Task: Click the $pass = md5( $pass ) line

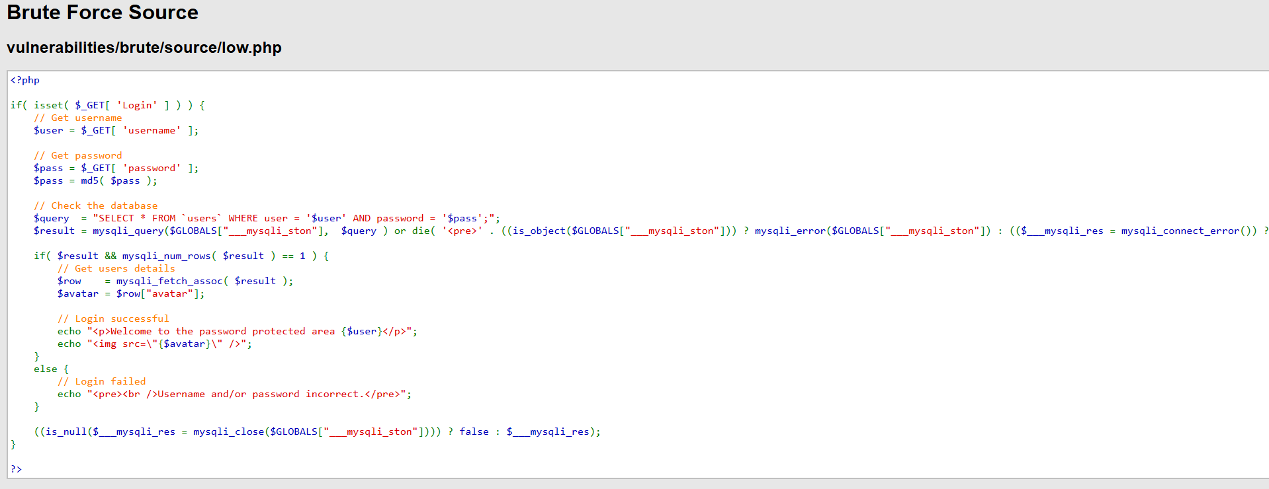Action: (95, 180)
